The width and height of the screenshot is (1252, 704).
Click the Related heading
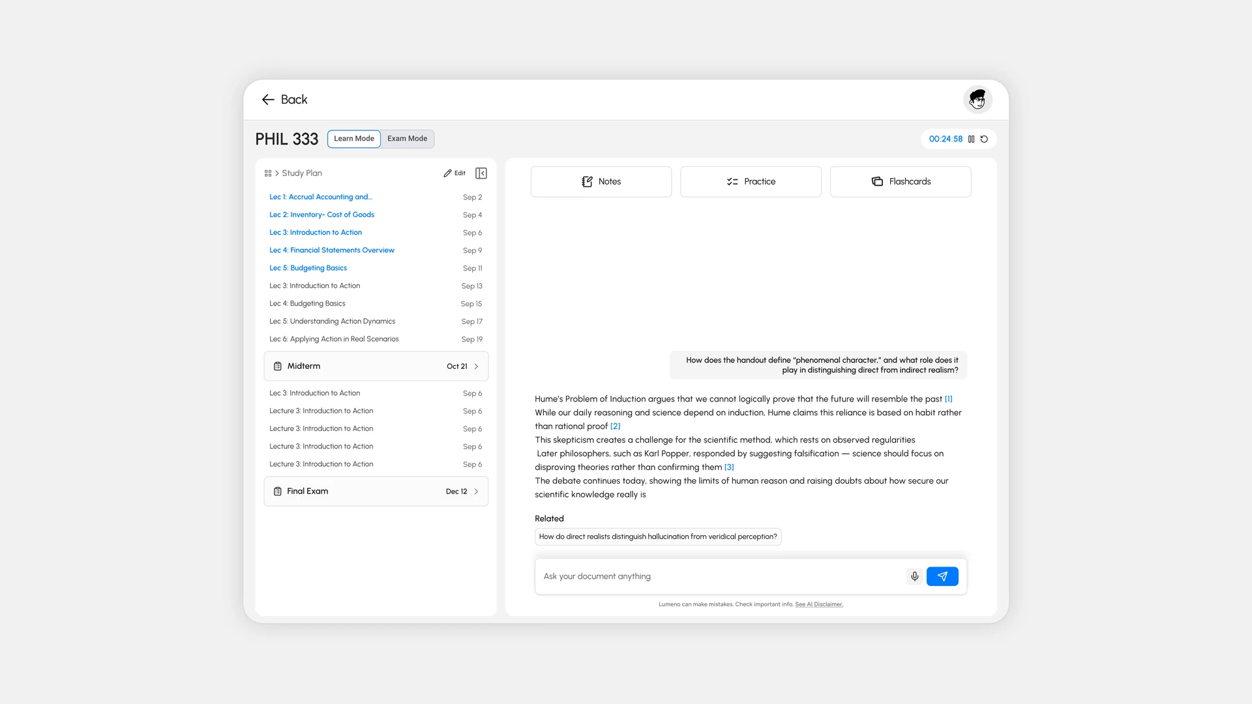tap(549, 519)
